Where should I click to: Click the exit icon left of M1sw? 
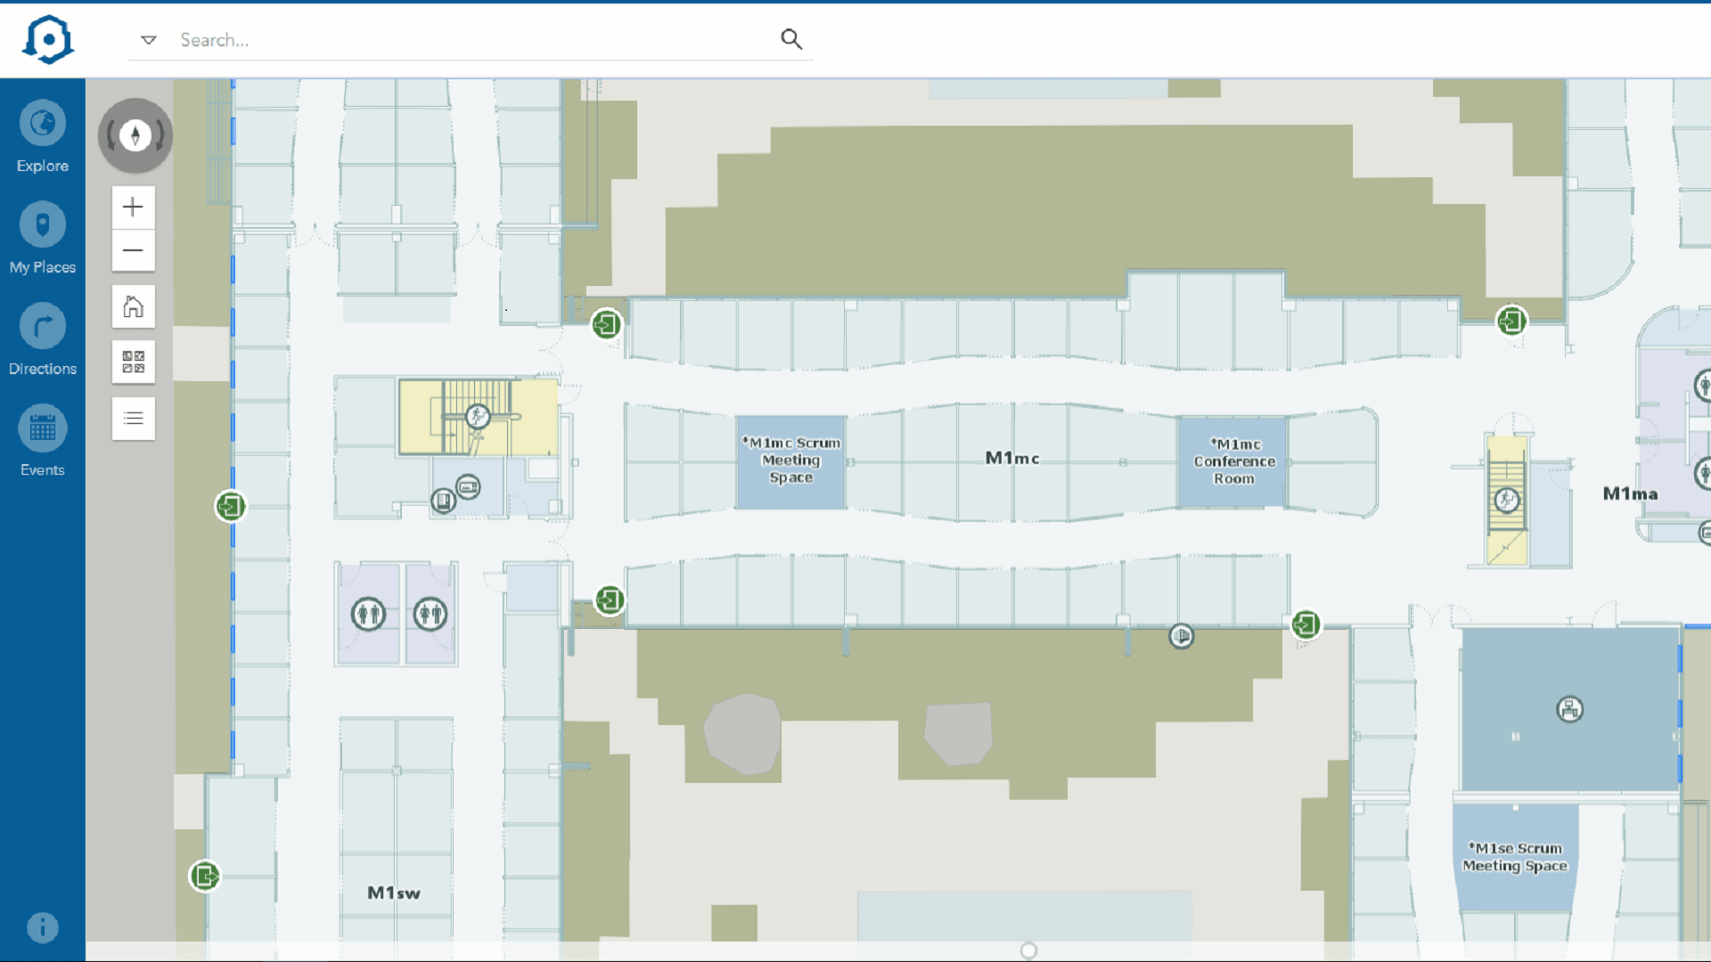pyautogui.click(x=205, y=876)
